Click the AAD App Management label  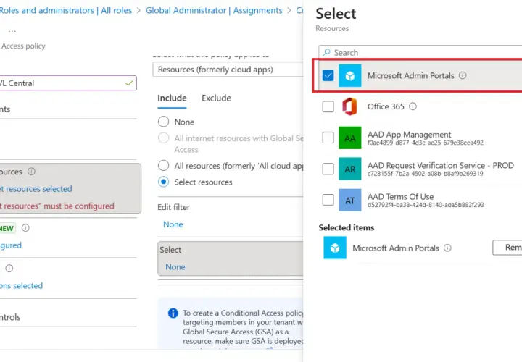coord(409,135)
